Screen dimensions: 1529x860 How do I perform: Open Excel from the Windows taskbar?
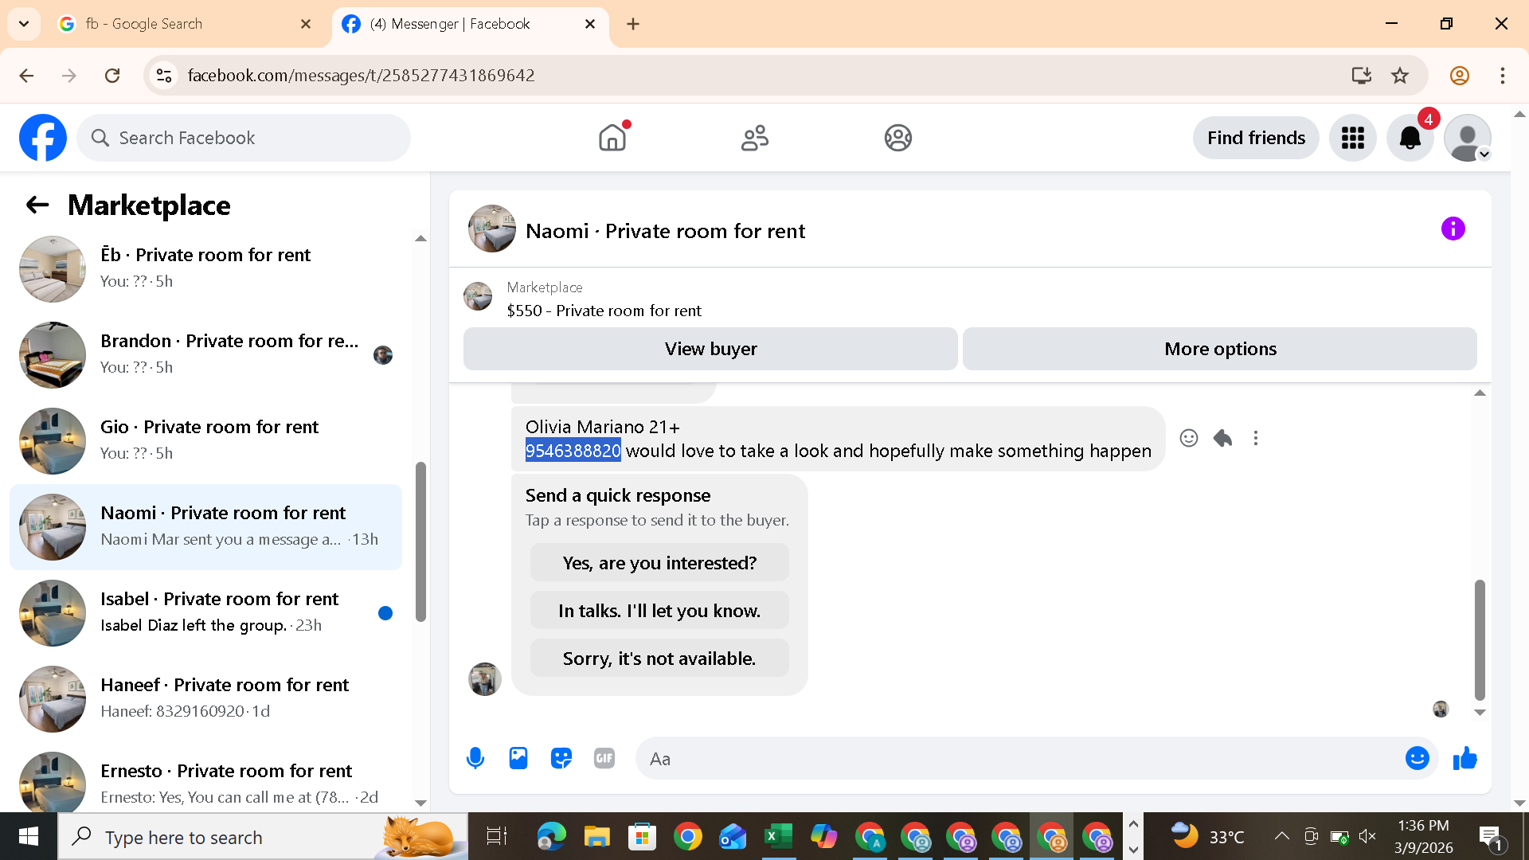778,837
